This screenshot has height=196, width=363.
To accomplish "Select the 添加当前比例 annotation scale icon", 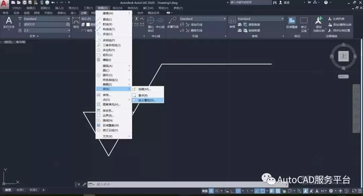I will (x=318, y=21).
